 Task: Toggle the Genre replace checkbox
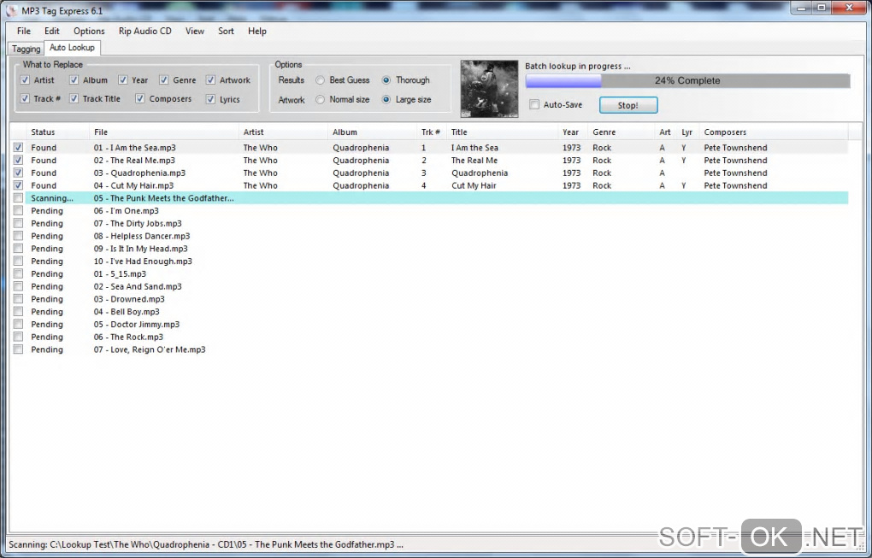click(163, 80)
